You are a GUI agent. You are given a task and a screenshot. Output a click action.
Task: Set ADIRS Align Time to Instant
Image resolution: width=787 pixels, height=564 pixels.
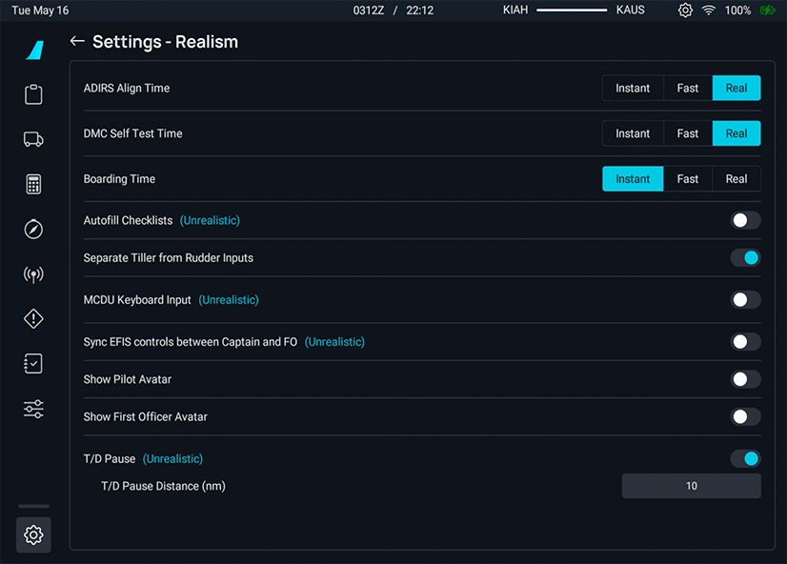coord(633,88)
